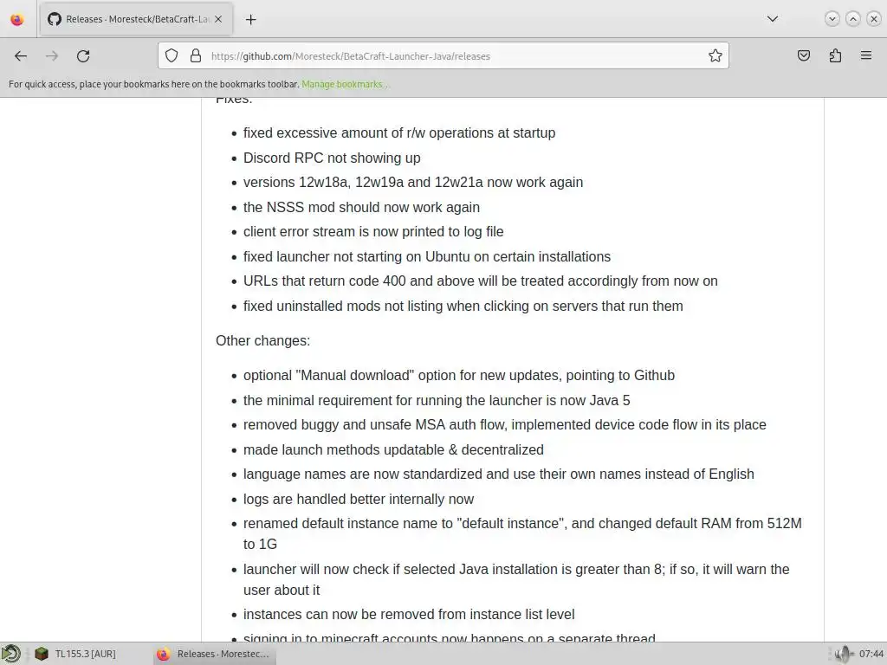Click 'optional "Manual download" option' line
The image size is (887, 665).
[x=459, y=376]
